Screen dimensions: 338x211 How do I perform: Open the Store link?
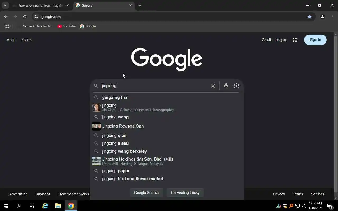coord(26,40)
